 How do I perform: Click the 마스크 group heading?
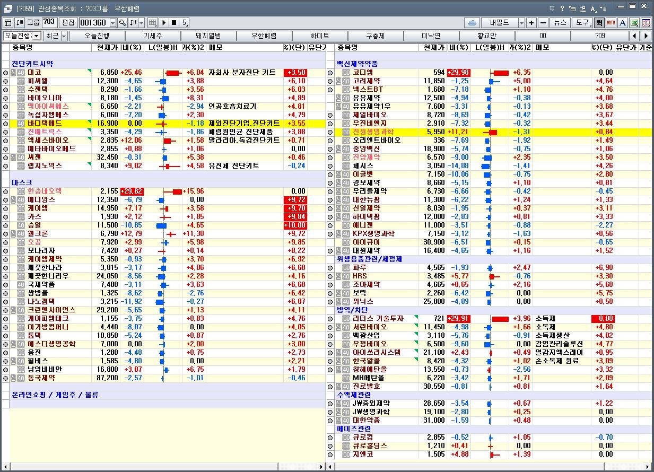22,183
